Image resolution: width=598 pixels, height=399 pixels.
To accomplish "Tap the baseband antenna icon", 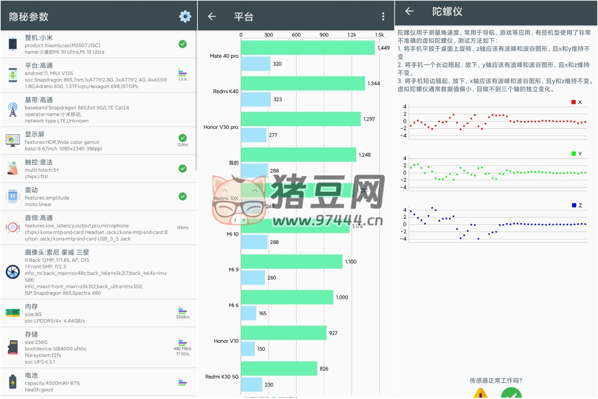I will [x=13, y=110].
